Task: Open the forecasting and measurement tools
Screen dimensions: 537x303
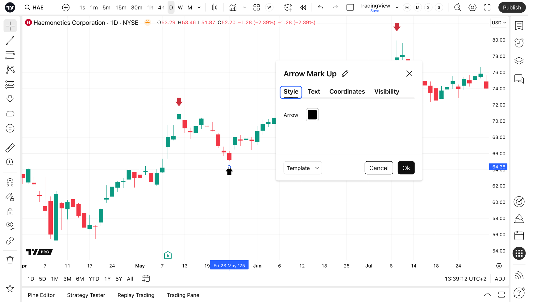Action: [10, 84]
